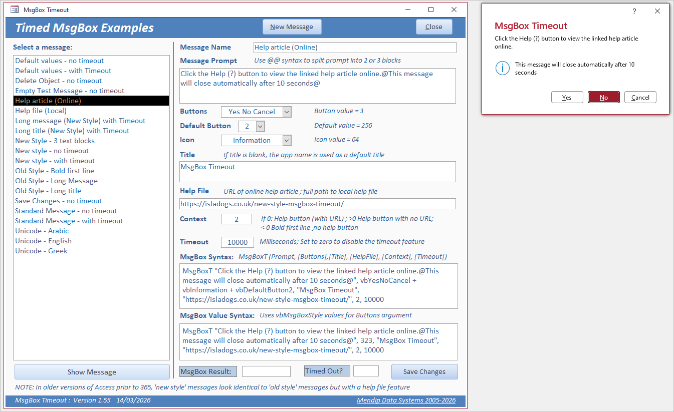674x412 pixels.
Task: Click the Save Changes button
Action: pos(424,372)
